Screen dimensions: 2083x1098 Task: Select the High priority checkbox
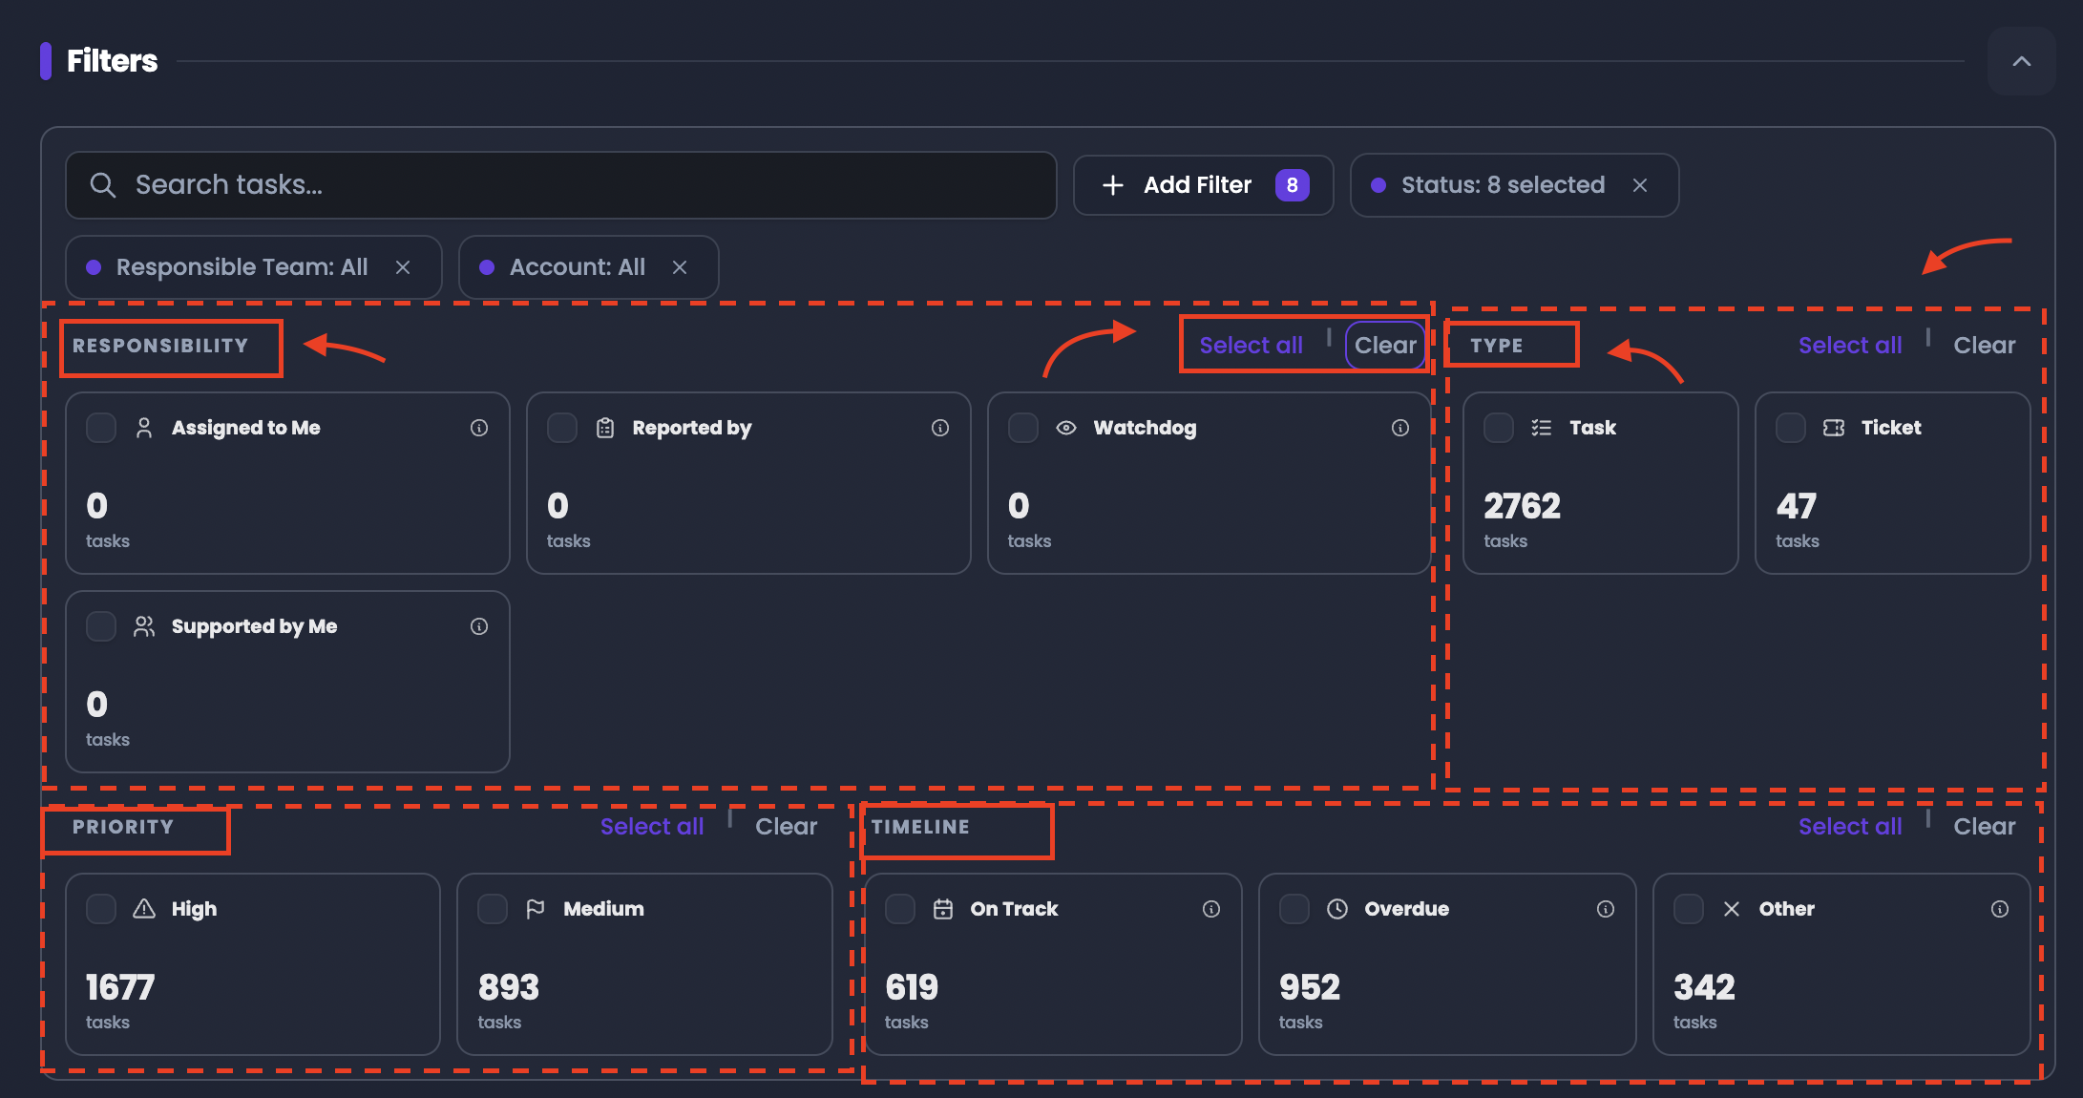click(101, 909)
